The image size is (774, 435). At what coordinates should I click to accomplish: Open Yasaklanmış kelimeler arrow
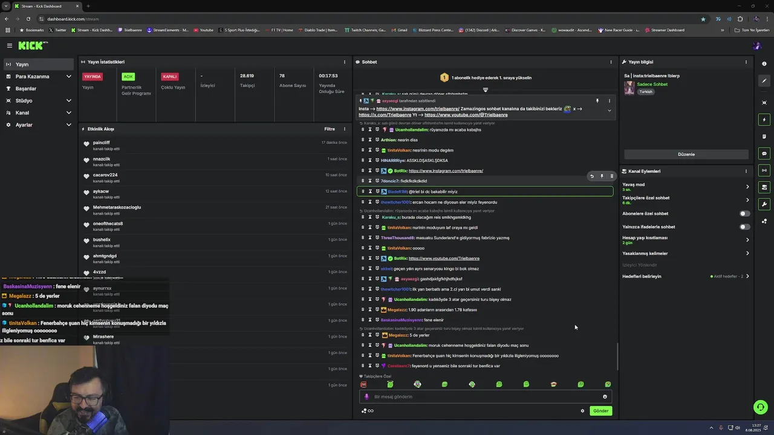[747, 253]
